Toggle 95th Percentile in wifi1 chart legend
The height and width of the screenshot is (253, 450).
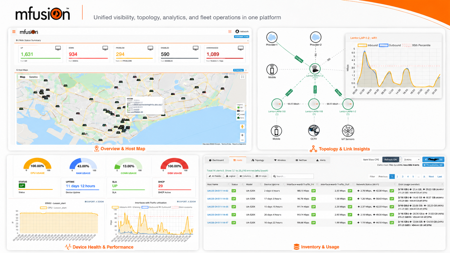(x=416, y=45)
